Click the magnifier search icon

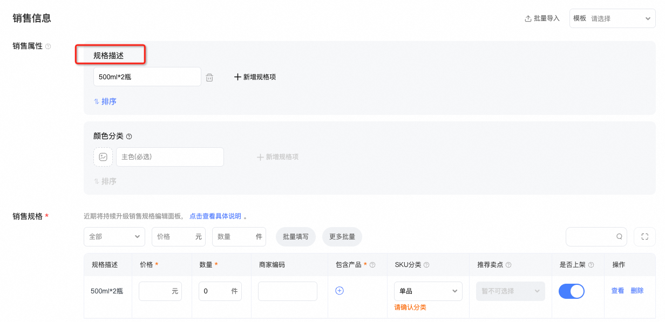coord(619,237)
